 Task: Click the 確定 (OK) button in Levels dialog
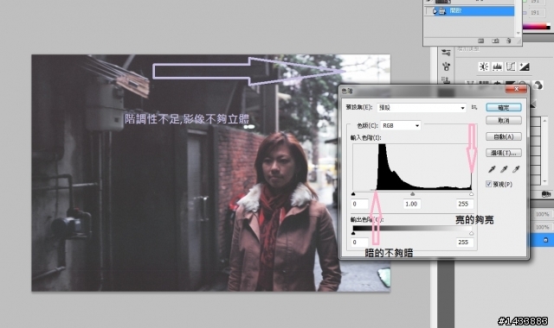[x=504, y=107]
